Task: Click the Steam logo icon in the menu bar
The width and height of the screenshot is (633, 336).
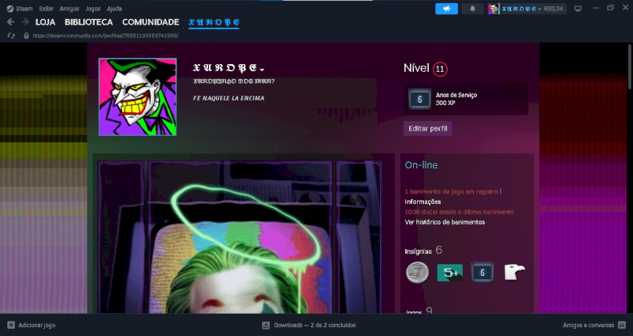Action: 10,9
